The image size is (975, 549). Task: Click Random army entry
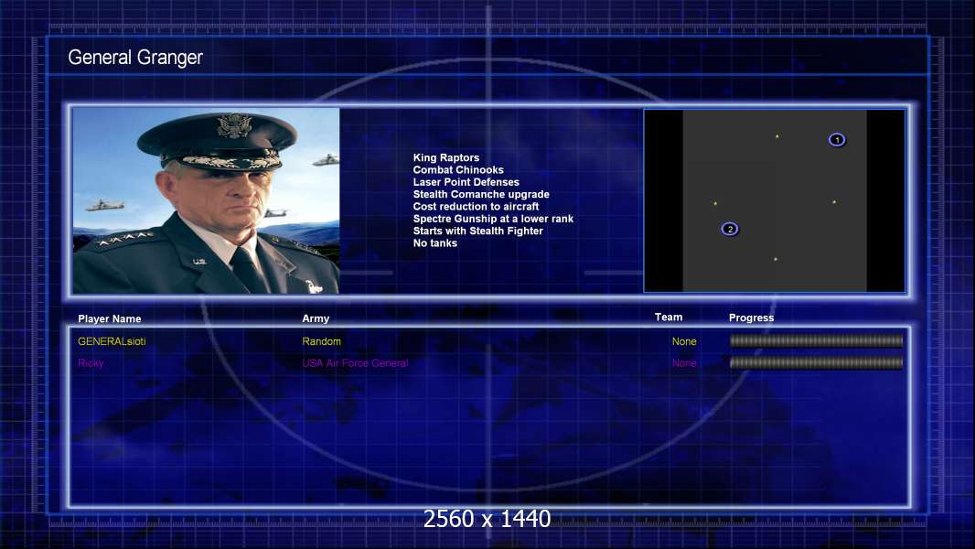[x=321, y=341]
